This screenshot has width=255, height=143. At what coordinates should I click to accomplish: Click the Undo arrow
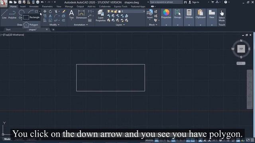[x=42, y=2]
